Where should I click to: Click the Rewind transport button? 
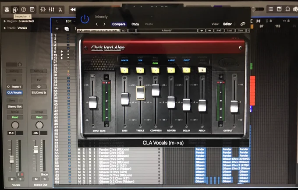tap(73, 10)
